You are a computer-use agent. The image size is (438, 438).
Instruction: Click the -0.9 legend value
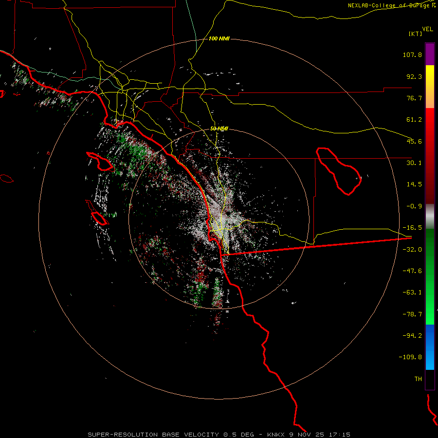pyautogui.click(x=414, y=206)
